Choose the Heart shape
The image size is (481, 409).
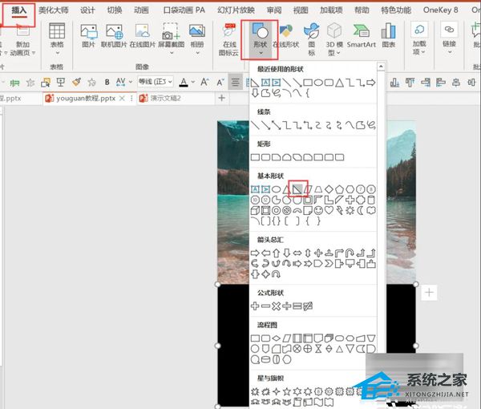pos(329,210)
